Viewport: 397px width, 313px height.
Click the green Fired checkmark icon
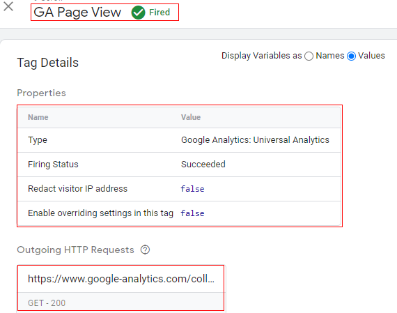click(138, 13)
